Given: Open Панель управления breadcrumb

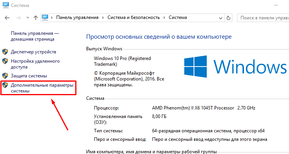Looking at the screenshot, I should [x=77, y=17].
